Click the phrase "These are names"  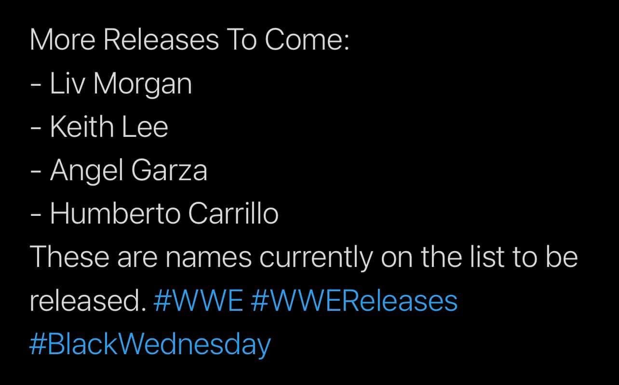(x=141, y=258)
